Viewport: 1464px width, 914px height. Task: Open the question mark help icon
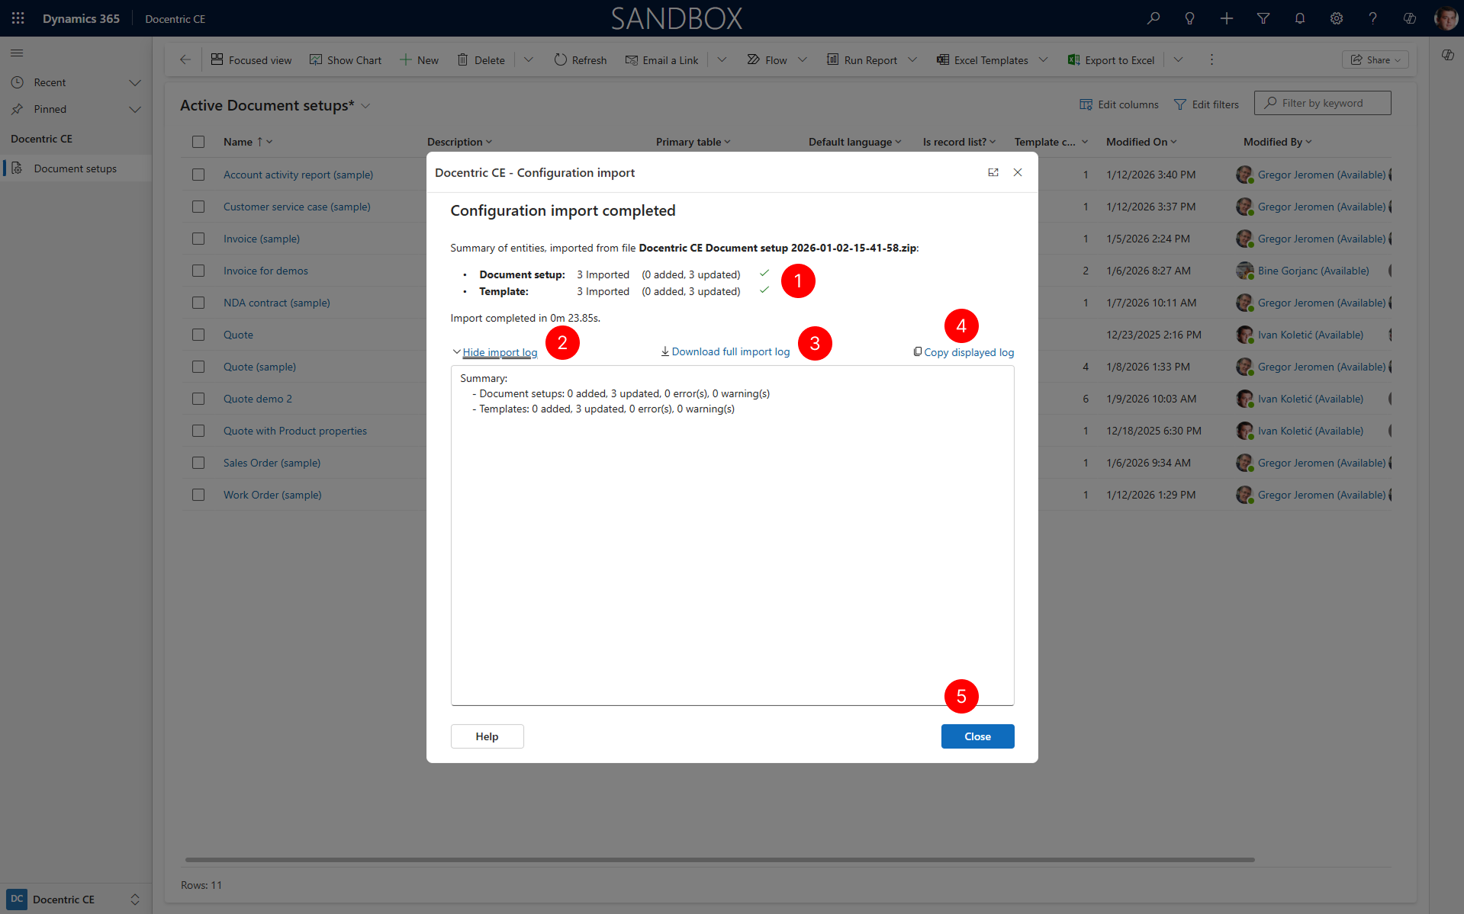pos(1372,18)
